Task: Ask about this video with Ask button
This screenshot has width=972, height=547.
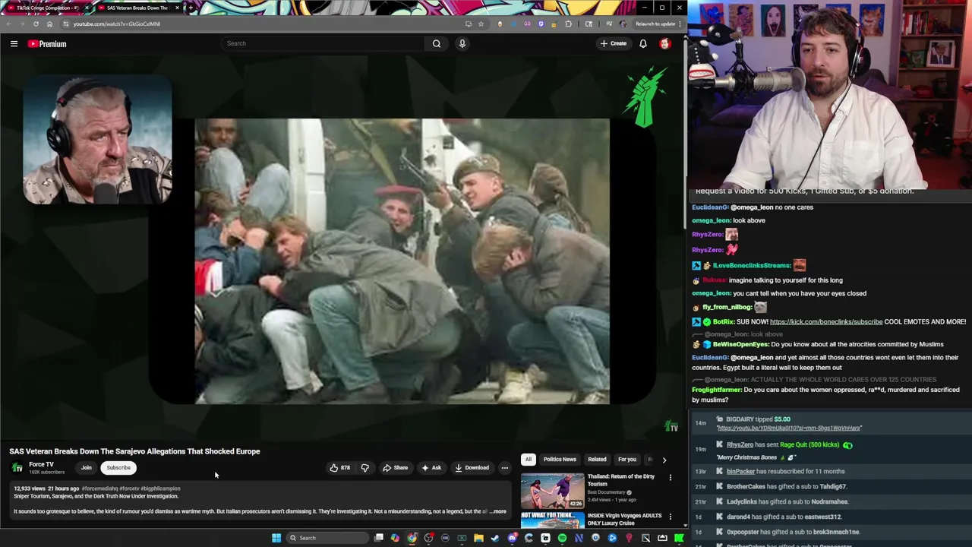Action: (x=431, y=467)
